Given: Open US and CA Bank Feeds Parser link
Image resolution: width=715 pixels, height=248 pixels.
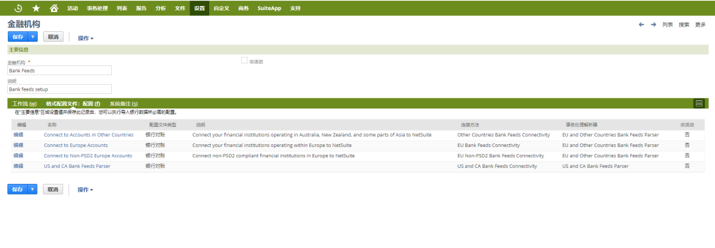Looking at the screenshot, I should [x=77, y=166].
